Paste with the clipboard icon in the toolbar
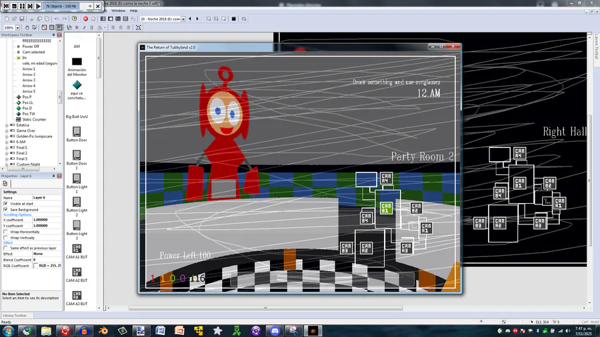This screenshot has width=600, height=337. tap(47, 19)
